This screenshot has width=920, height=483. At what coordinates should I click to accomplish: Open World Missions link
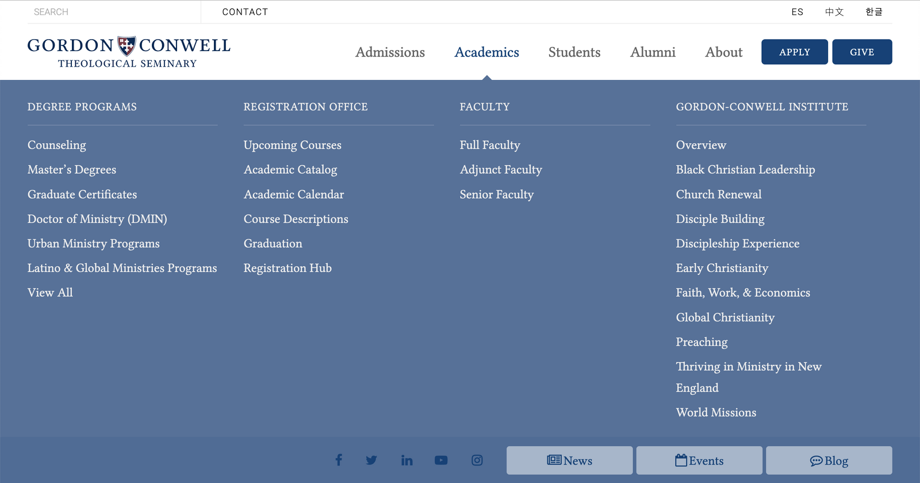[x=716, y=412]
